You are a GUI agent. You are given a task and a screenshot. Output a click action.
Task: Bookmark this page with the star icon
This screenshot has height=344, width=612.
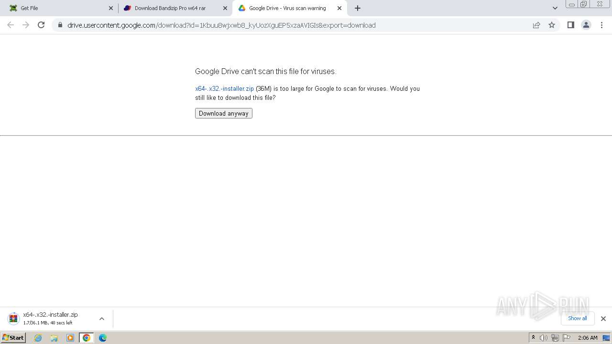coord(552,25)
